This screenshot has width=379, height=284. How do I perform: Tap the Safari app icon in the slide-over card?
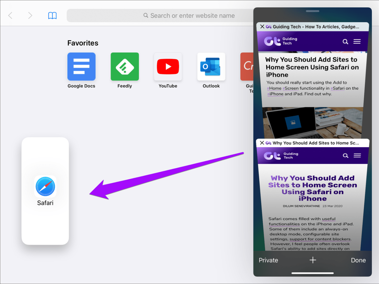coord(45,186)
